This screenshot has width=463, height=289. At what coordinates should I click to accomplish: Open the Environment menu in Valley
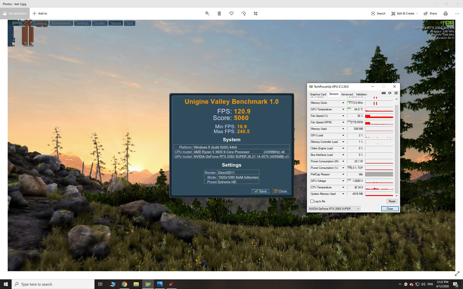[x=61, y=23]
